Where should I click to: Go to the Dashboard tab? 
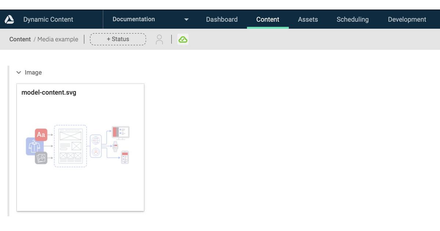coord(222,19)
